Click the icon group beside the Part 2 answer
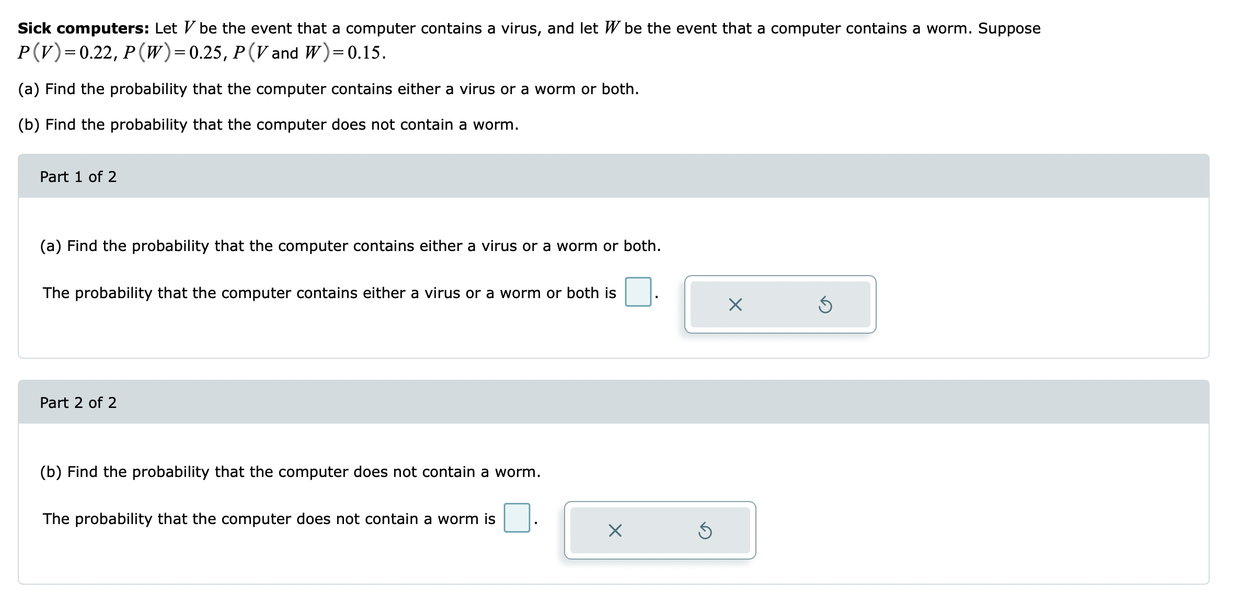The height and width of the screenshot is (614, 1240). (660, 531)
